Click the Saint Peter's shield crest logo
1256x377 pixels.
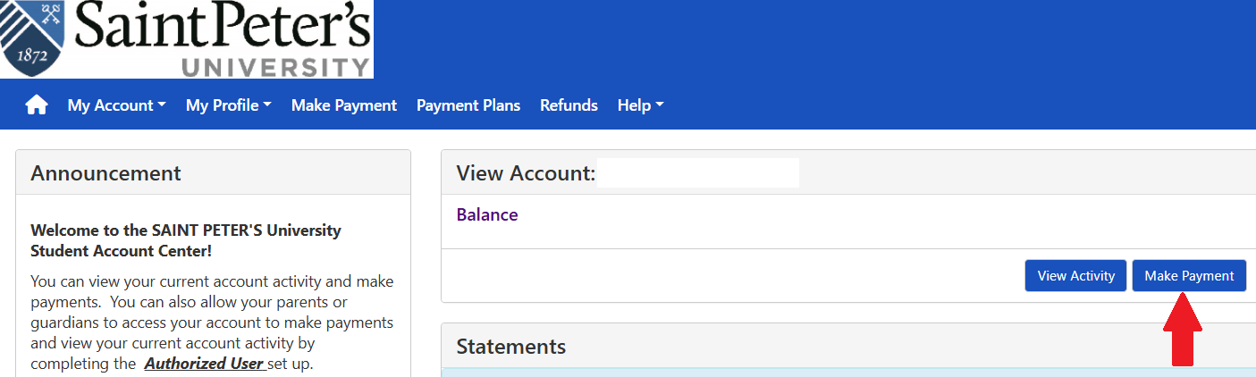click(31, 38)
